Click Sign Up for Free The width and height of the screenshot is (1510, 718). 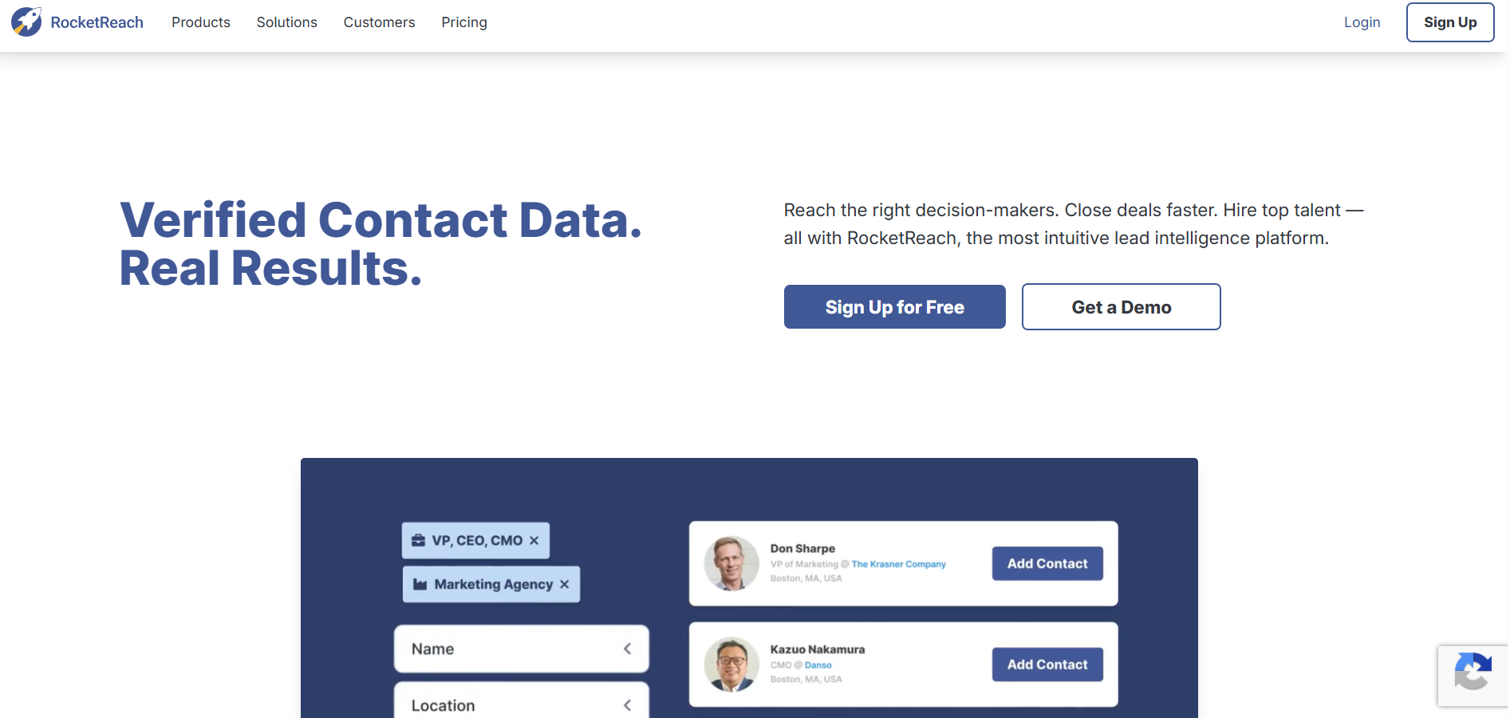tap(894, 306)
